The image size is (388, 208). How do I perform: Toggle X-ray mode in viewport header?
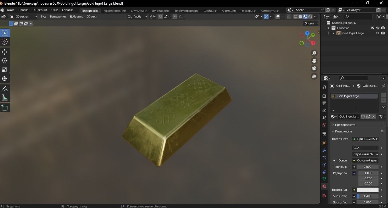289,16
